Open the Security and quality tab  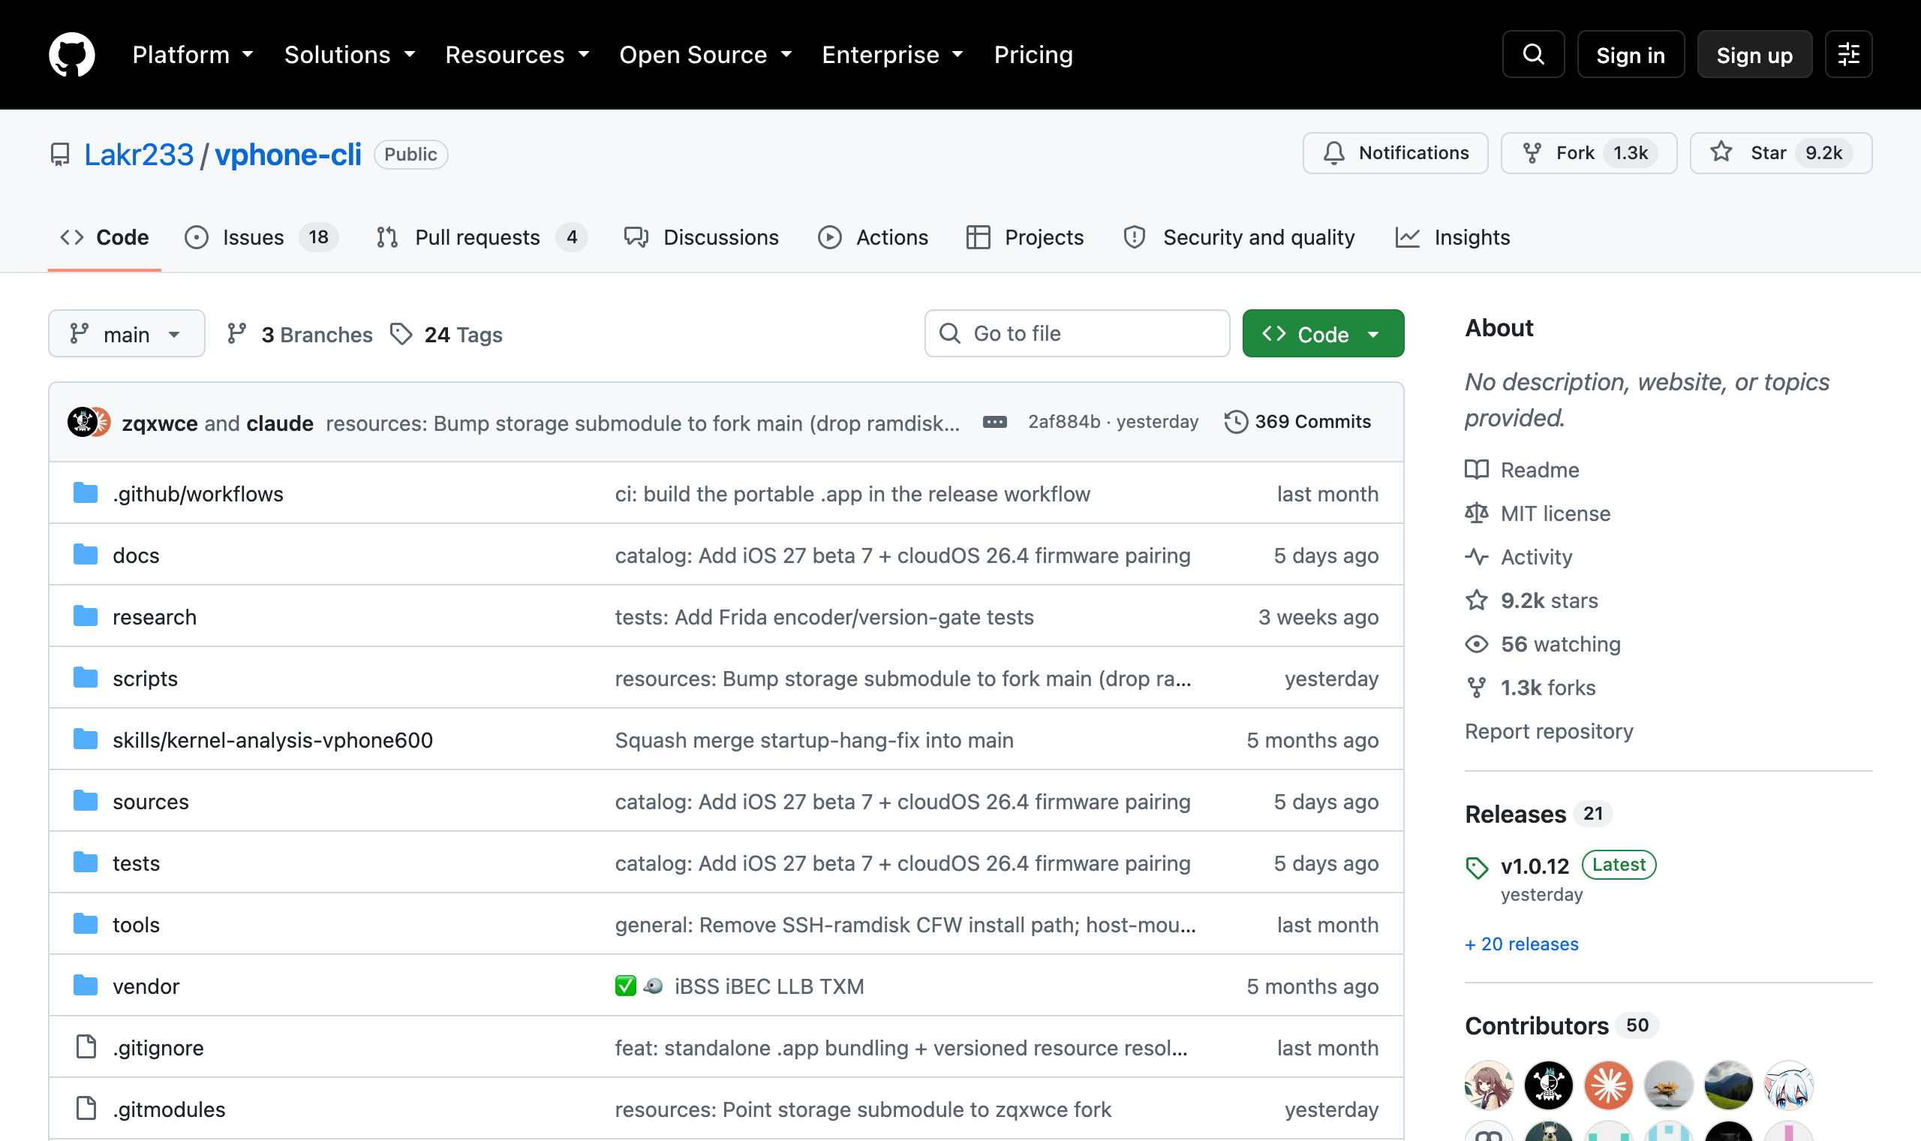pos(1240,237)
